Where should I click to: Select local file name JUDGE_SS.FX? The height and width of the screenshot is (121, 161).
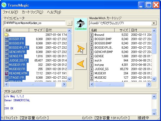click(18, 60)
